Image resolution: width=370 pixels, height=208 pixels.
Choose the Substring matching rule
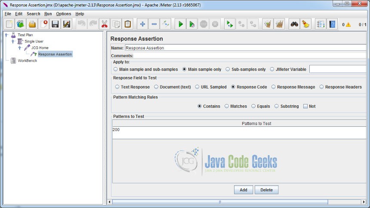[x=277, y=106]
